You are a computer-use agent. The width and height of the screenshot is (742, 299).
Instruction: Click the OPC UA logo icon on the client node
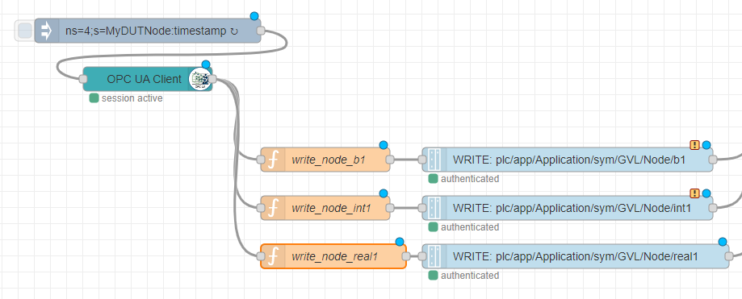[199, 79]
